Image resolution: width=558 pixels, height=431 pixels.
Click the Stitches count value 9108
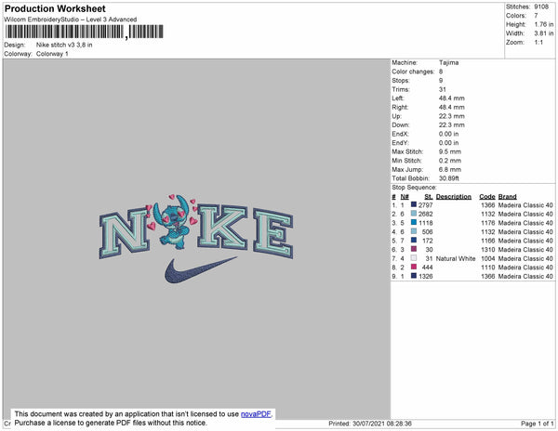pyautogui.click(x=540, y=7)
